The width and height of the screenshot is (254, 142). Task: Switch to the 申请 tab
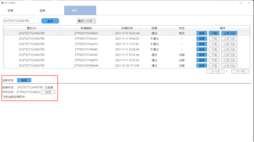click(x=10, y=10)
